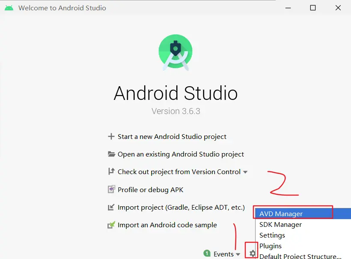
Task: Choose Default Project Structure menu entry
Action: tap(303, 256)
